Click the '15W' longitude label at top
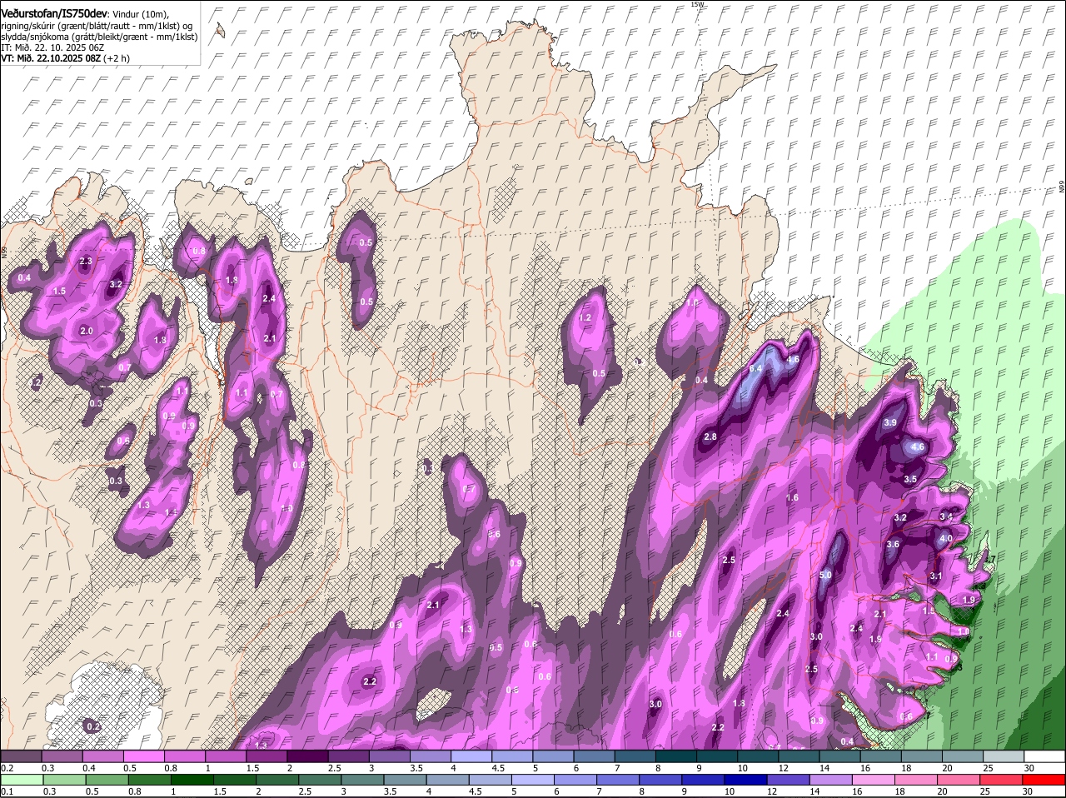Viewport: 1066px width, 798px height. (x=697, y=4)
